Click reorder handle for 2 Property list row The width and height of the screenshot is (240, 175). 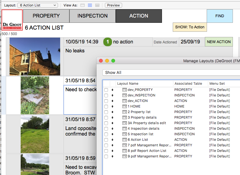pos(113,112)
